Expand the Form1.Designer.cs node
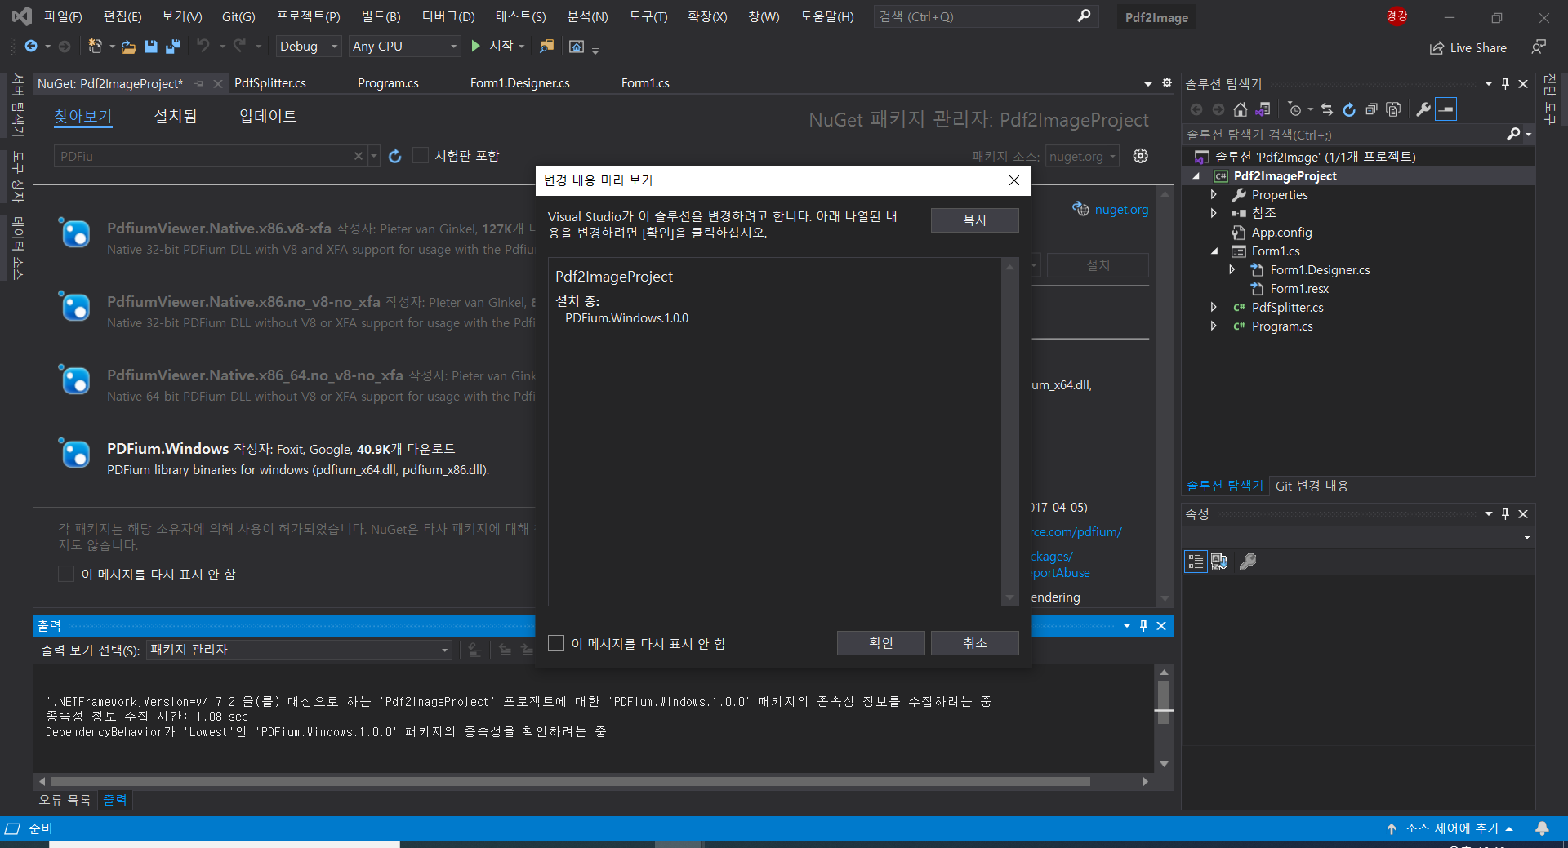This screenshot has height=848, width=1568. point(1232,269)
